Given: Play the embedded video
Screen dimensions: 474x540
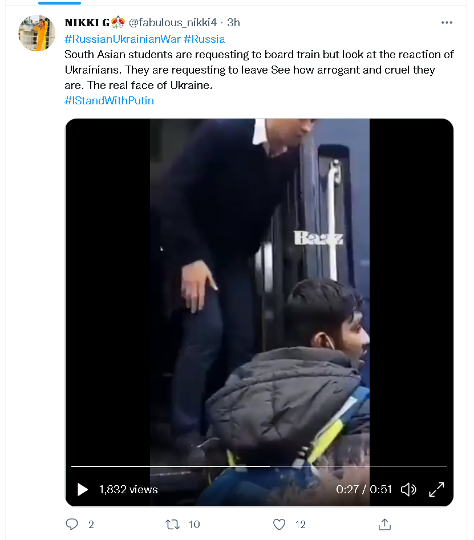Looking at the screenshot, I should pos(83,489).
